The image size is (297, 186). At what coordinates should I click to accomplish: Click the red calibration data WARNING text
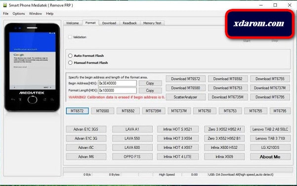(117, 97)
